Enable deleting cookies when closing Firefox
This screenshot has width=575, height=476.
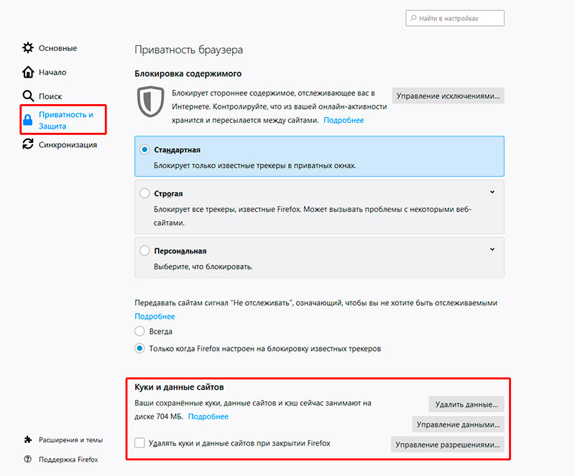(139, 443)
